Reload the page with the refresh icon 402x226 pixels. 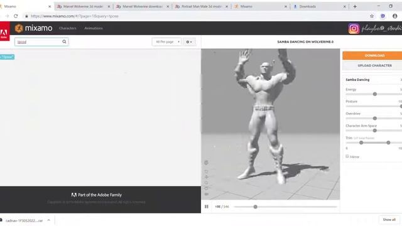16,16
